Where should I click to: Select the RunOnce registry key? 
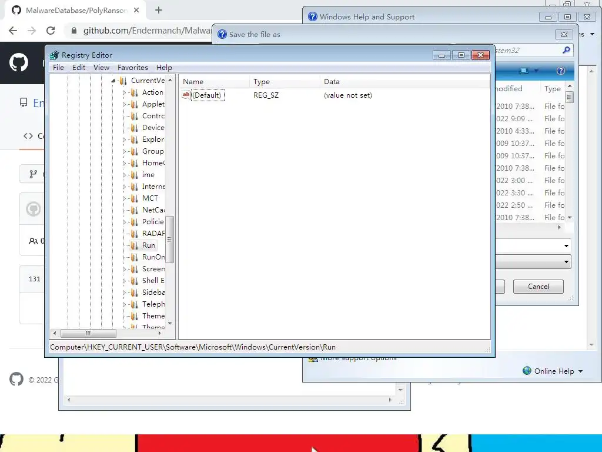point(153,257)
